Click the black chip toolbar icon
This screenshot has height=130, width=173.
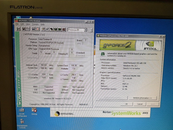point(52,29)
